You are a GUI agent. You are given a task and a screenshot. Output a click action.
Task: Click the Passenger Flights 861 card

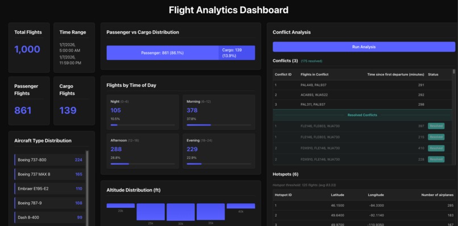click(x=29, y=101)
